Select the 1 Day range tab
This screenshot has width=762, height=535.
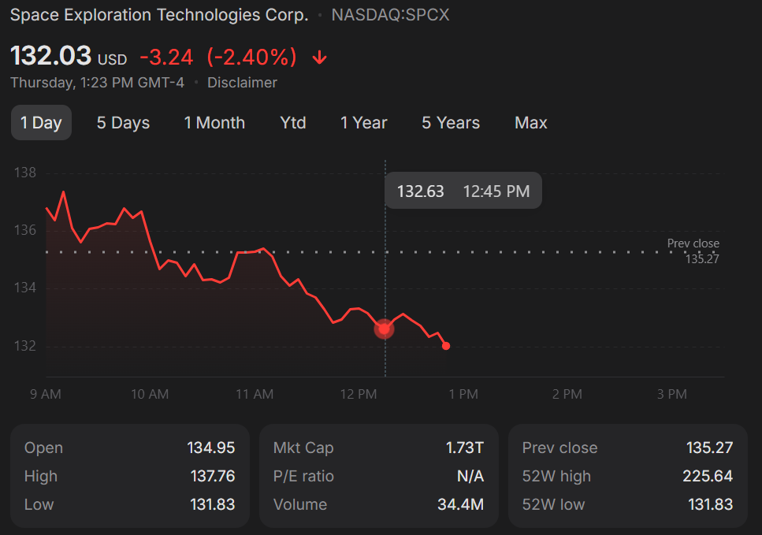click(x=41, y=122)
